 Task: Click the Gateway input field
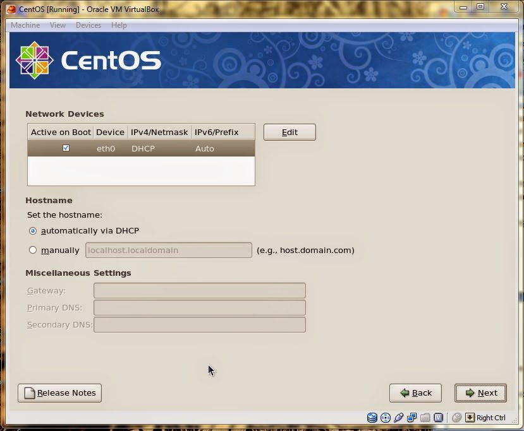click(x=200, y=290)
